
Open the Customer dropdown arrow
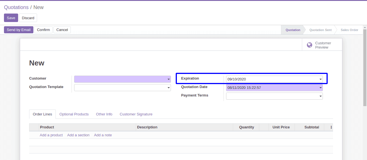[x=169, y=79]
